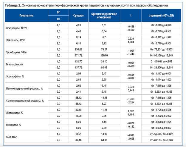Select the deviation value 11,25

click(x=104, y=110)
